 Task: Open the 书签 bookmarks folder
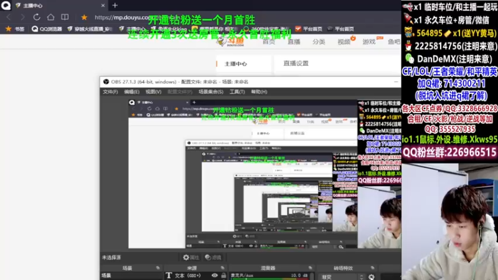[x=15, y=29]
